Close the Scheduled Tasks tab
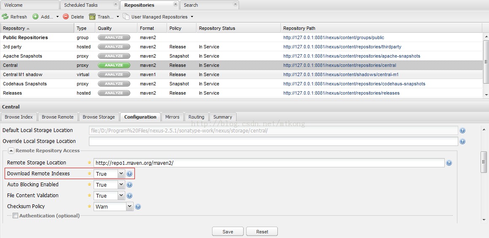489x238 pixels. click(x=116, y=5)
